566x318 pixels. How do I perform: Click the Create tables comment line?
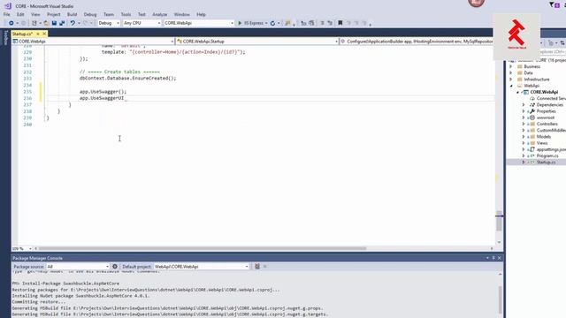[119, 72]
